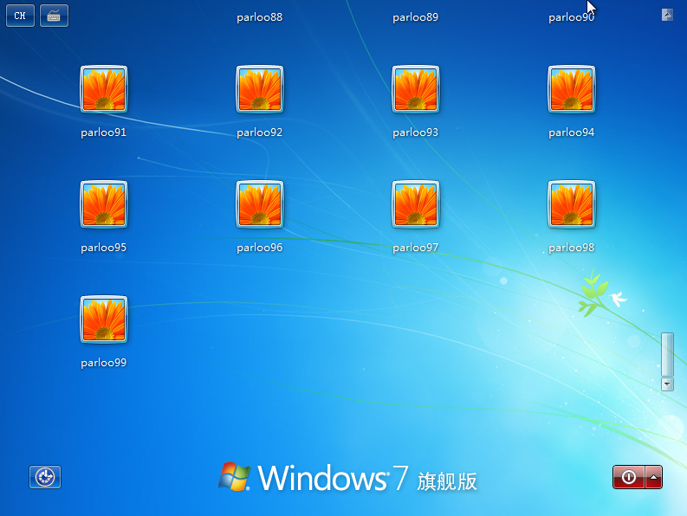
Task: Click the parloo91 name label
Action: tap(104, 132)
